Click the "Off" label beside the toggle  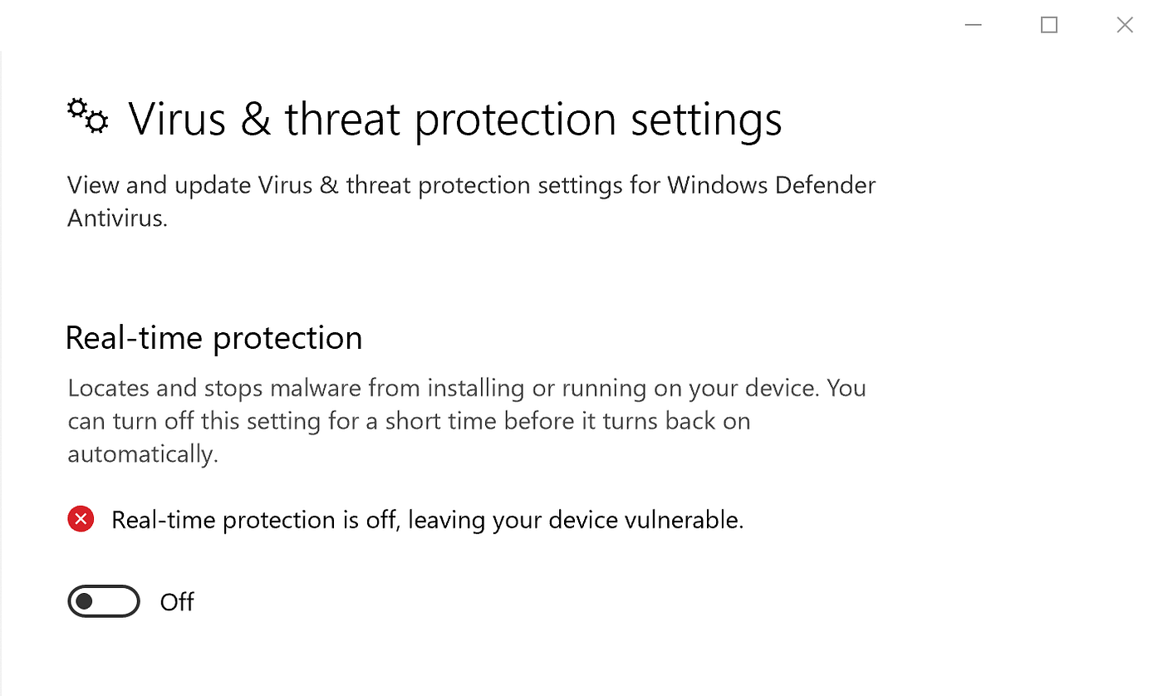click(x=177, y=602)
